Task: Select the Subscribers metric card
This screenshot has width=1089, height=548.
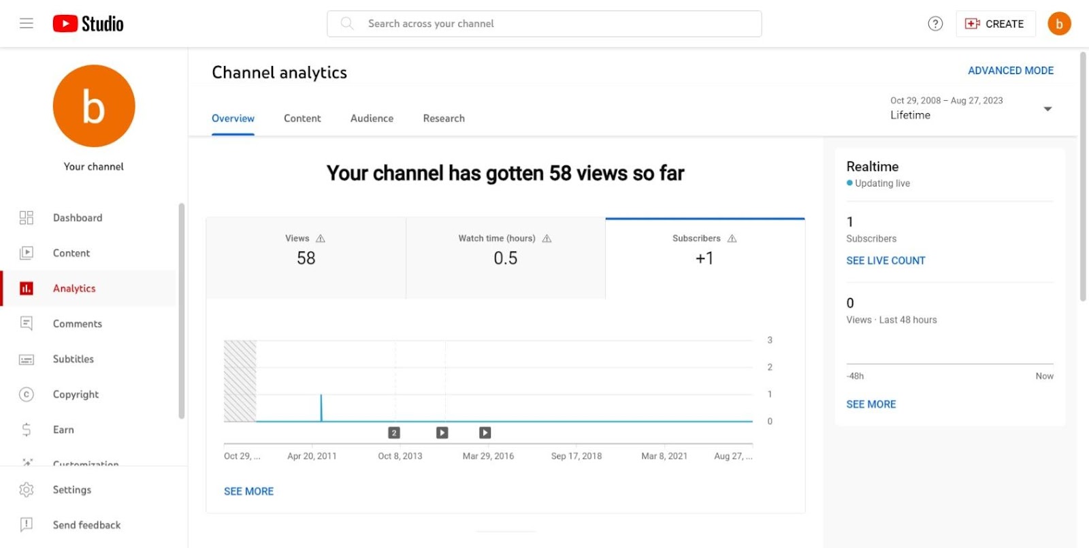Action: pos(705,258)
